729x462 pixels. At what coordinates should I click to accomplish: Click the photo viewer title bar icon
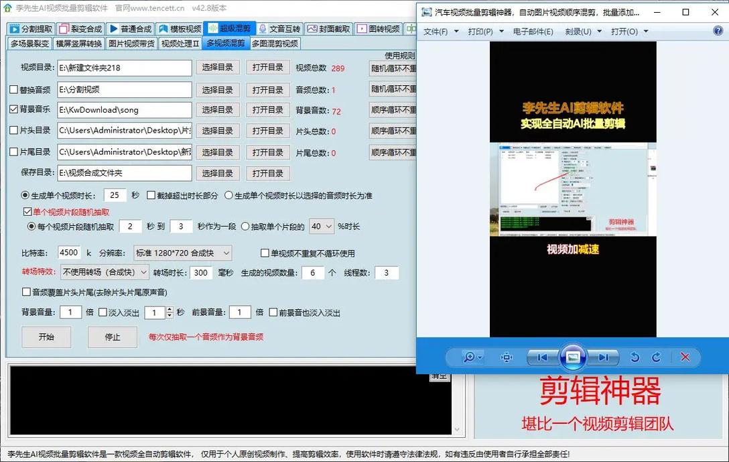pyautogui.click(x=426, y=12)
